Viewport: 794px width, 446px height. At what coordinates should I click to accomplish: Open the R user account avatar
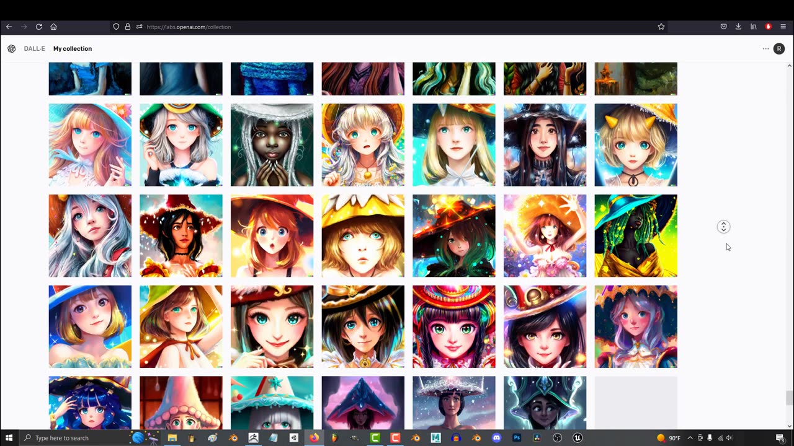(x=779, y=48)
